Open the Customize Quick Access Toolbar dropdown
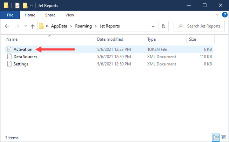 tap(32, 6)
